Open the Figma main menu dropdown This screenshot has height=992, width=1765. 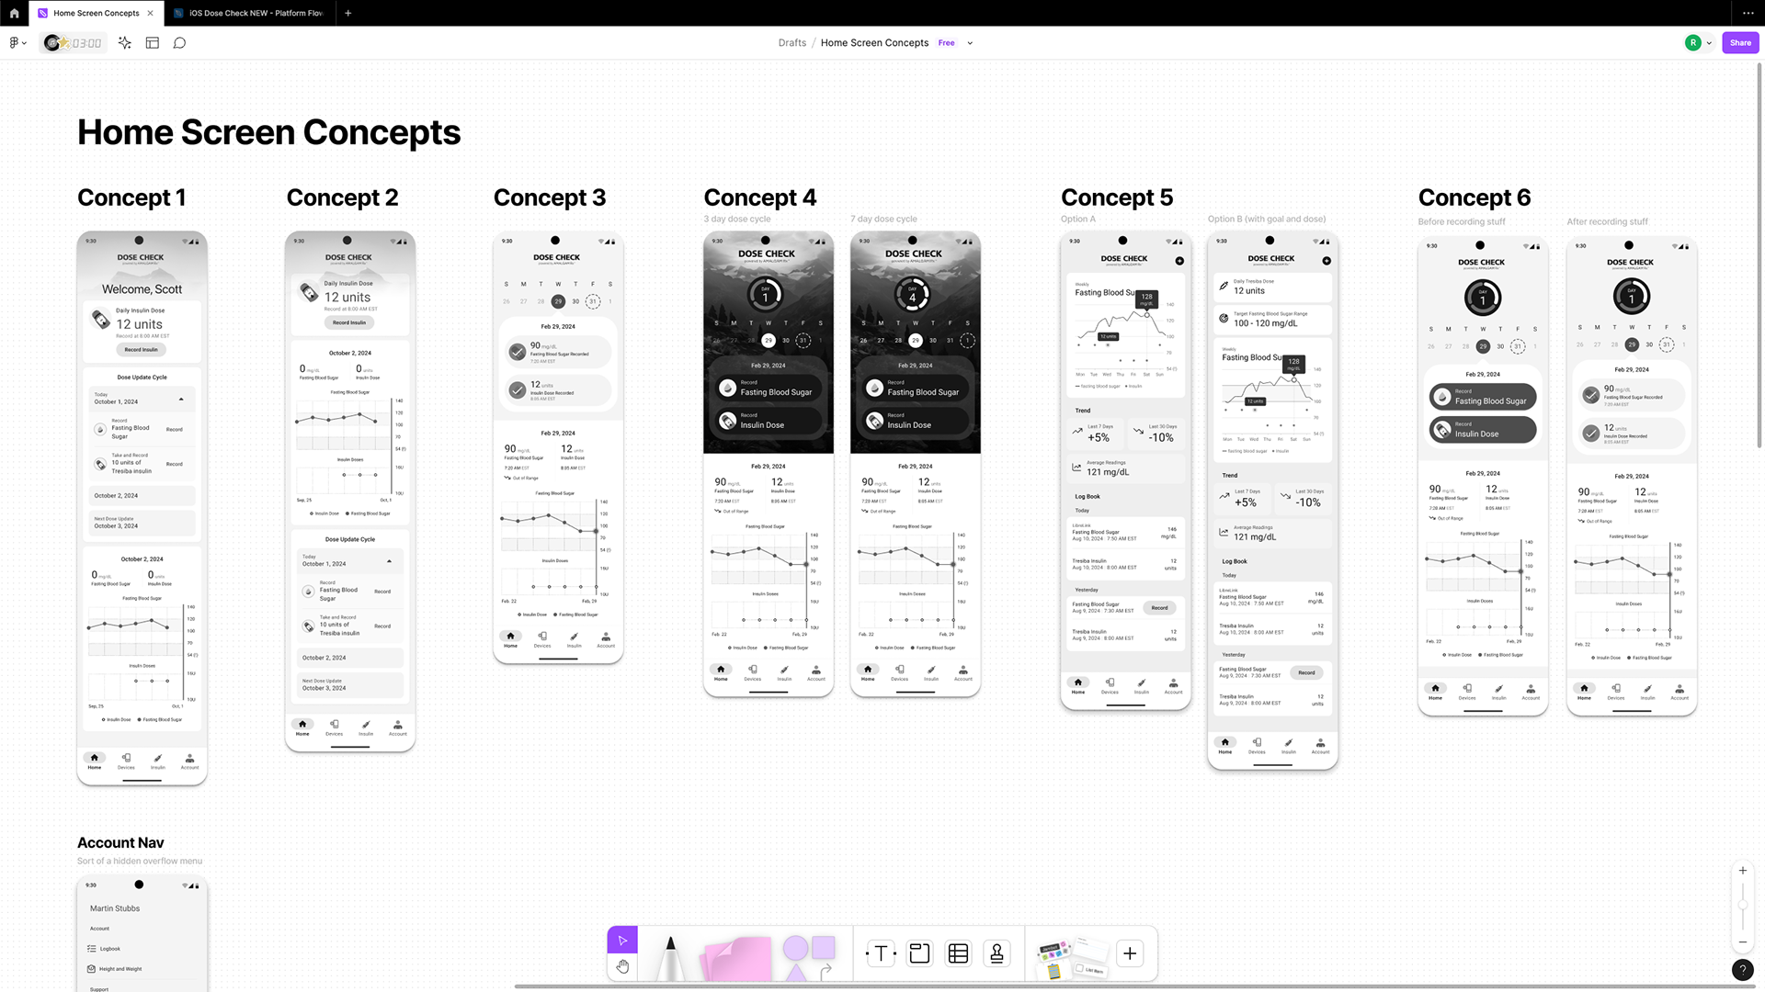click(17, 42)
